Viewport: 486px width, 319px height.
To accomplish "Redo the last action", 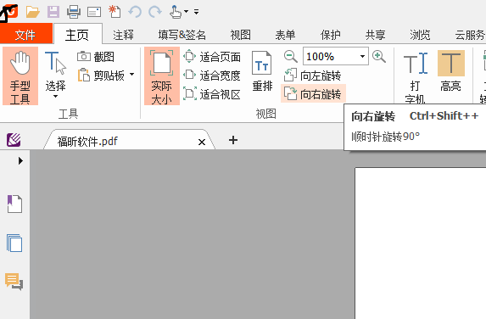I will [x=155, y=12].
